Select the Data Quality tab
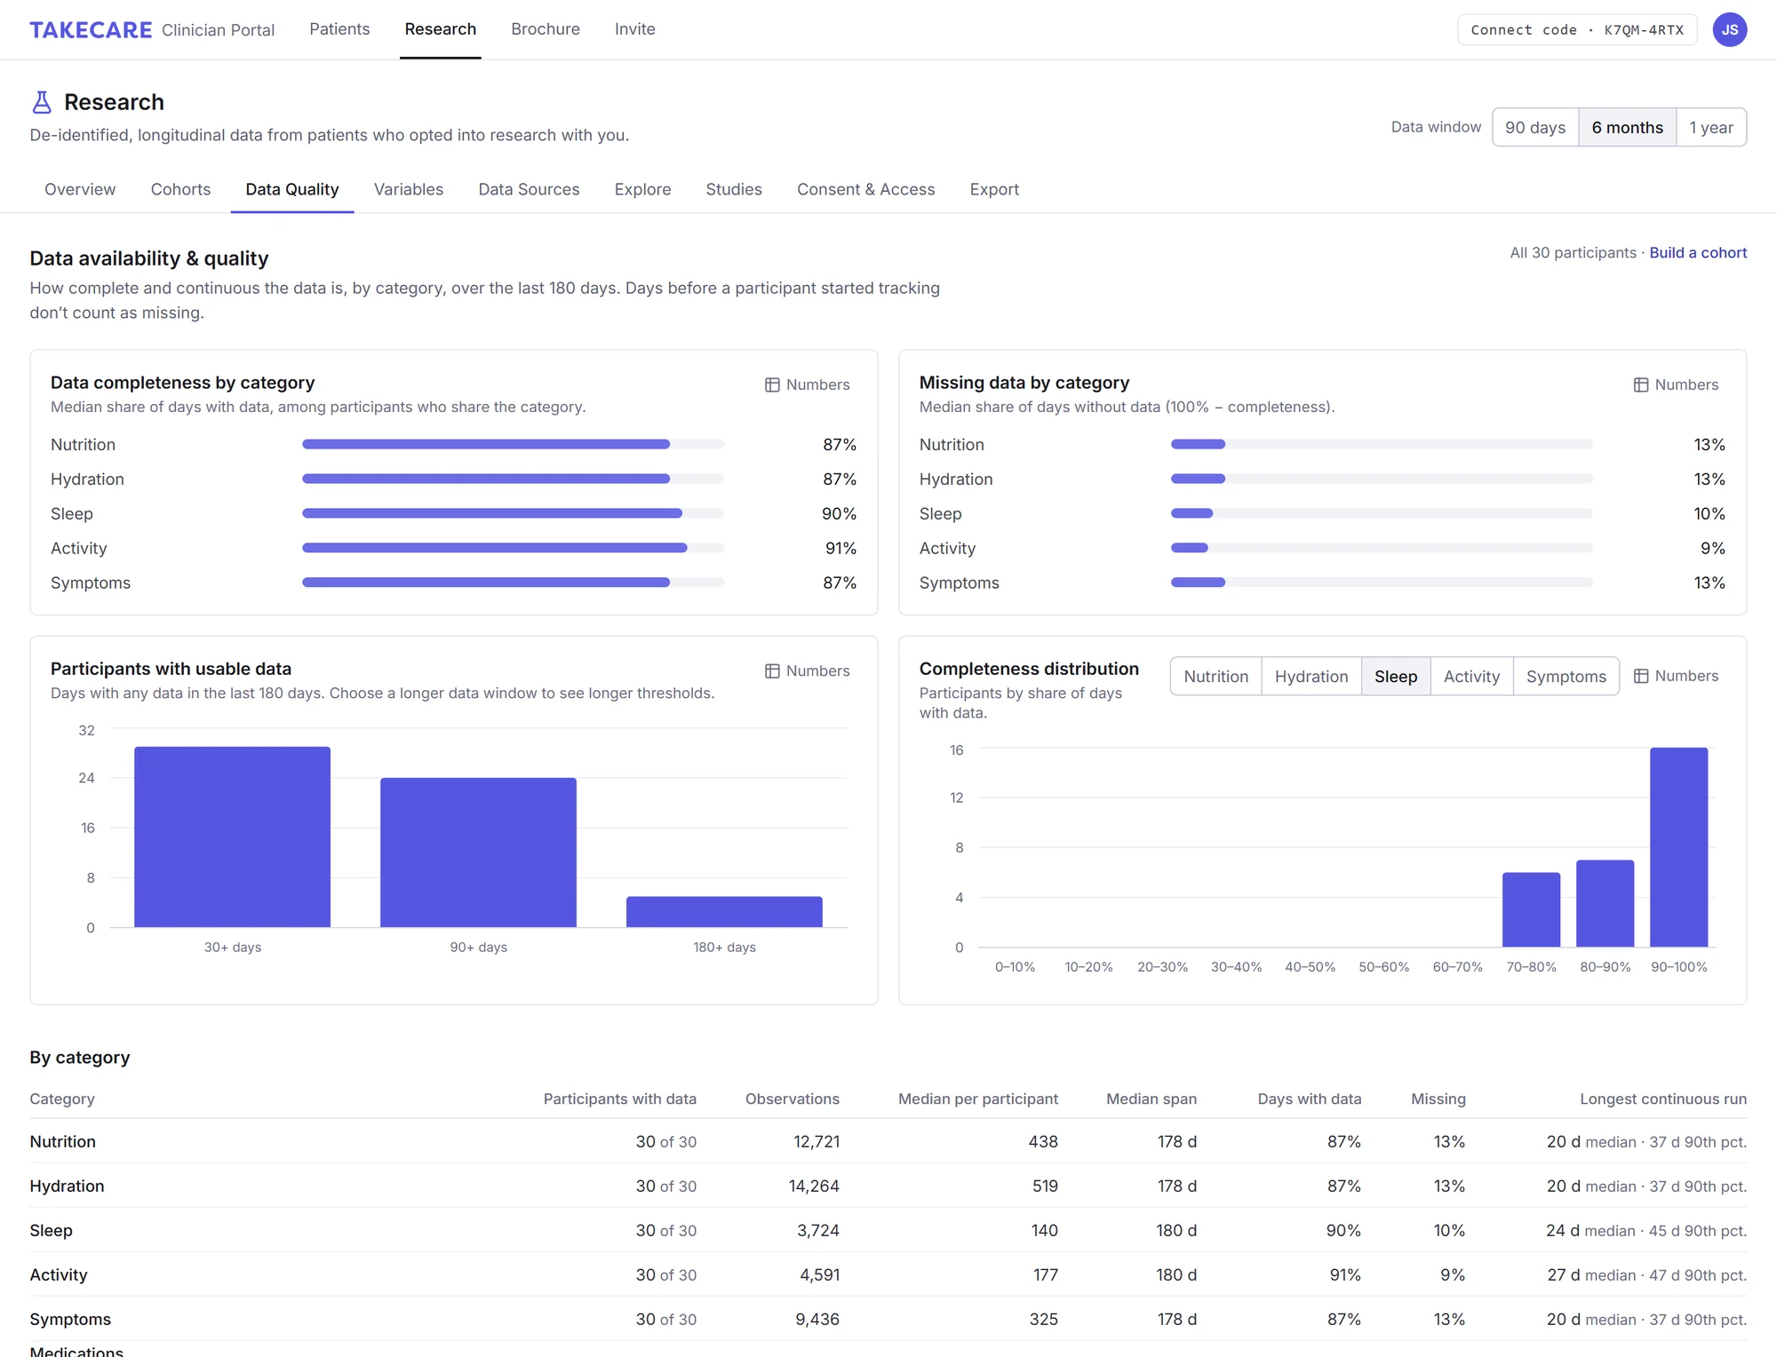1777x1357 pixels. [x=292, y=189]
